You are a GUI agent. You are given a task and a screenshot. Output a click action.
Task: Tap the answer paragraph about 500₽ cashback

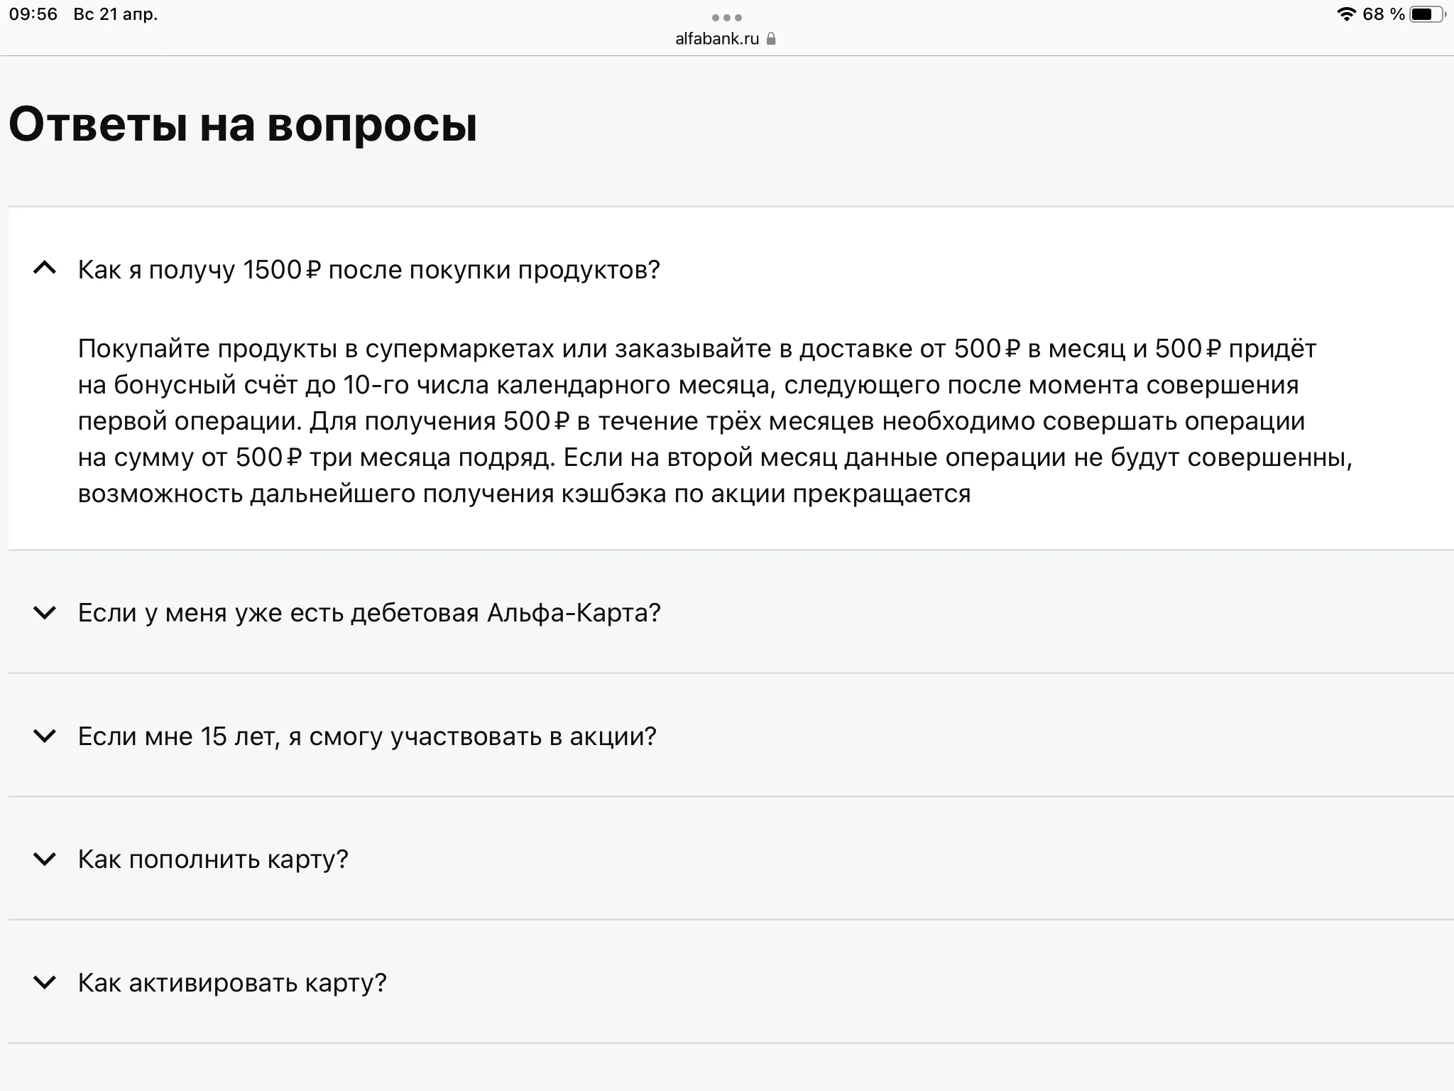pos(710,421)
